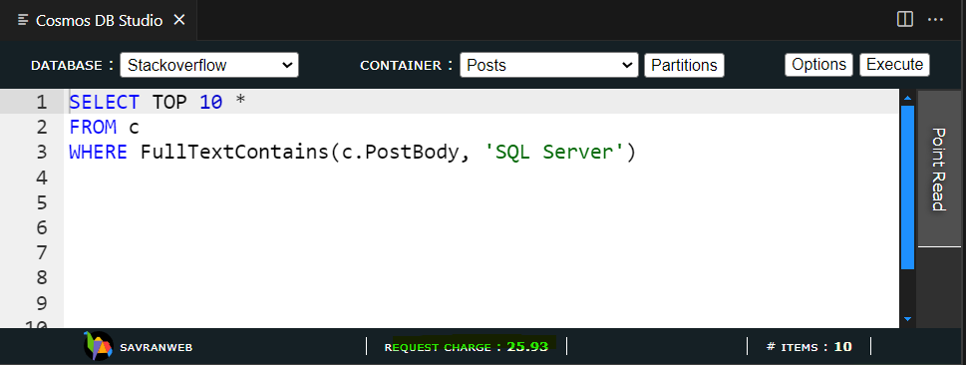Close the Cosmos DB Studio tab
The height and width of the screenshot is (365, 966).
pyautogui.click(x=179, y=20)
